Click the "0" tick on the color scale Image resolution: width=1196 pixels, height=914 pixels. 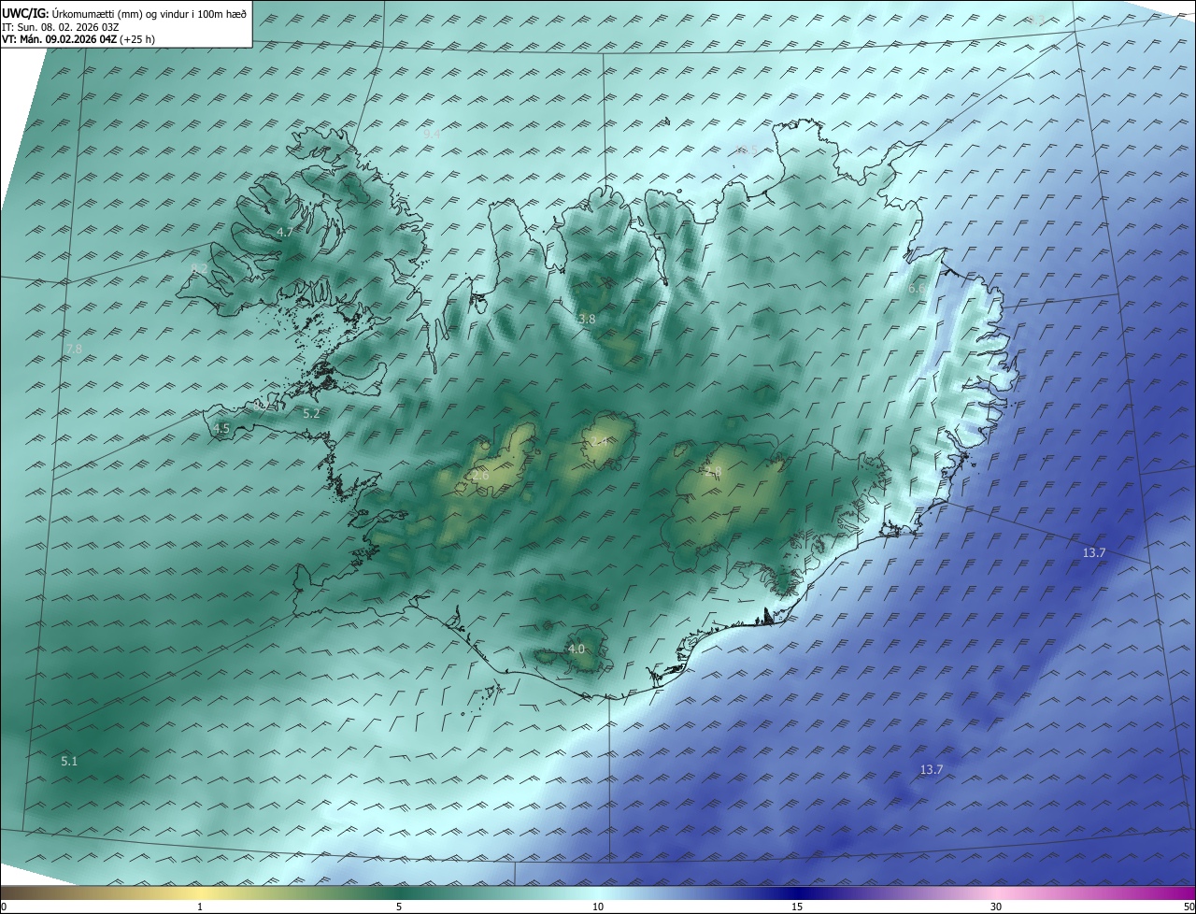click(4, 907)
